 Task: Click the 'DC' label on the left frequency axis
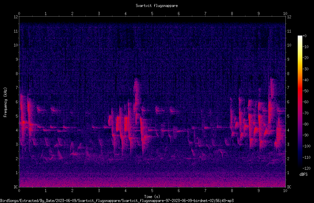[x=16, y=187]
